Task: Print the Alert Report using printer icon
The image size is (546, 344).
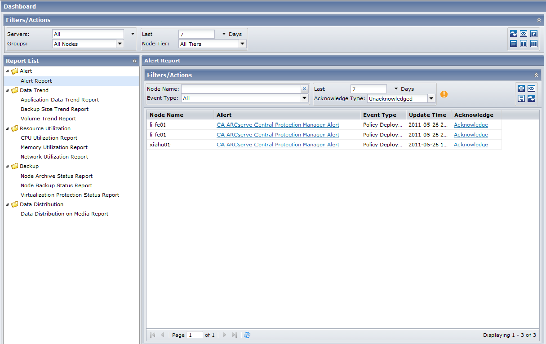Action: click(521, 88)
